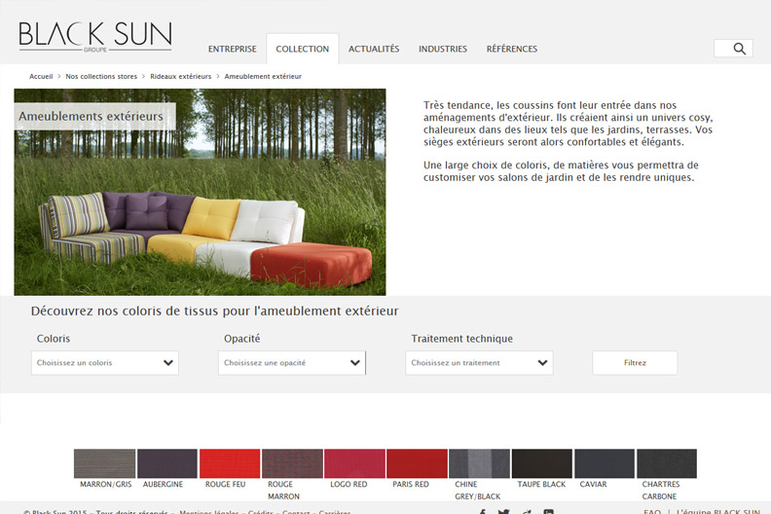Open Nos collections stores breadcrumb
The height and width of the screenshot is (514, 771).
coord(101,76)
